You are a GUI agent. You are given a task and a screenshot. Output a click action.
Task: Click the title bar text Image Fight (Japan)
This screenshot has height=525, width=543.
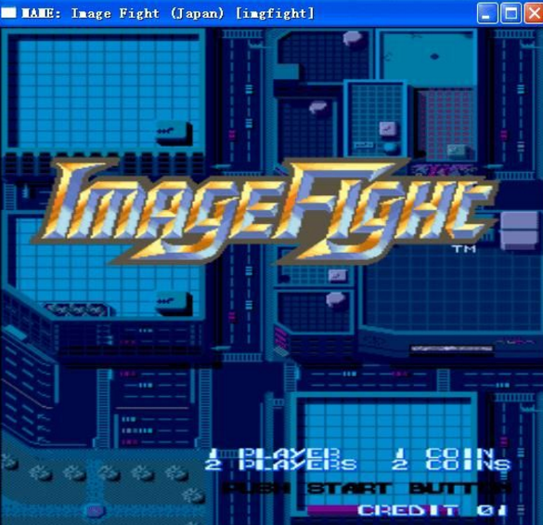pos(148,14)
